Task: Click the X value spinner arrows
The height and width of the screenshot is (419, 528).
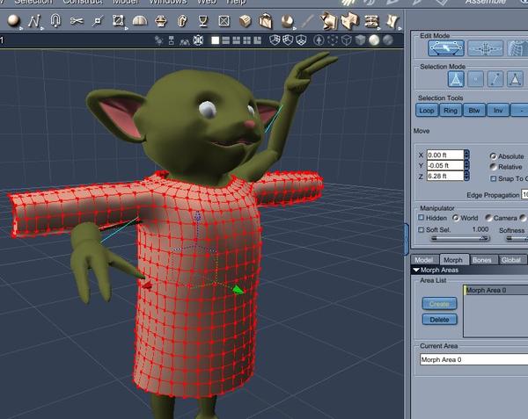Action: [466, 155]
